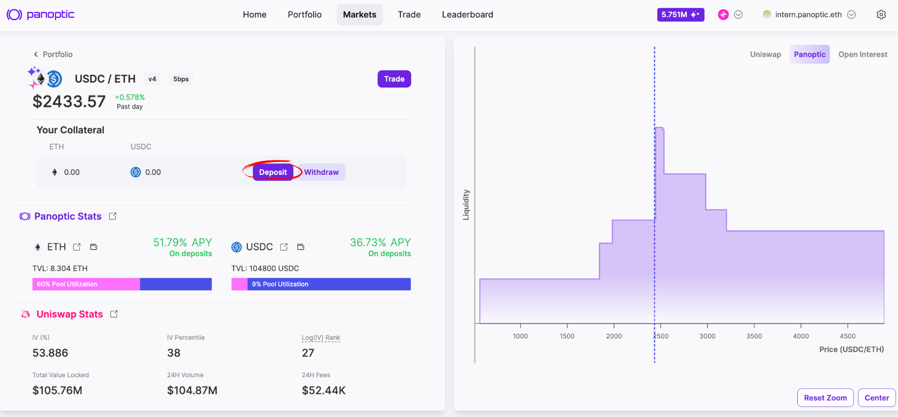
Task: Click the USDC/ETH token pair icon
Action: [45, 78]
